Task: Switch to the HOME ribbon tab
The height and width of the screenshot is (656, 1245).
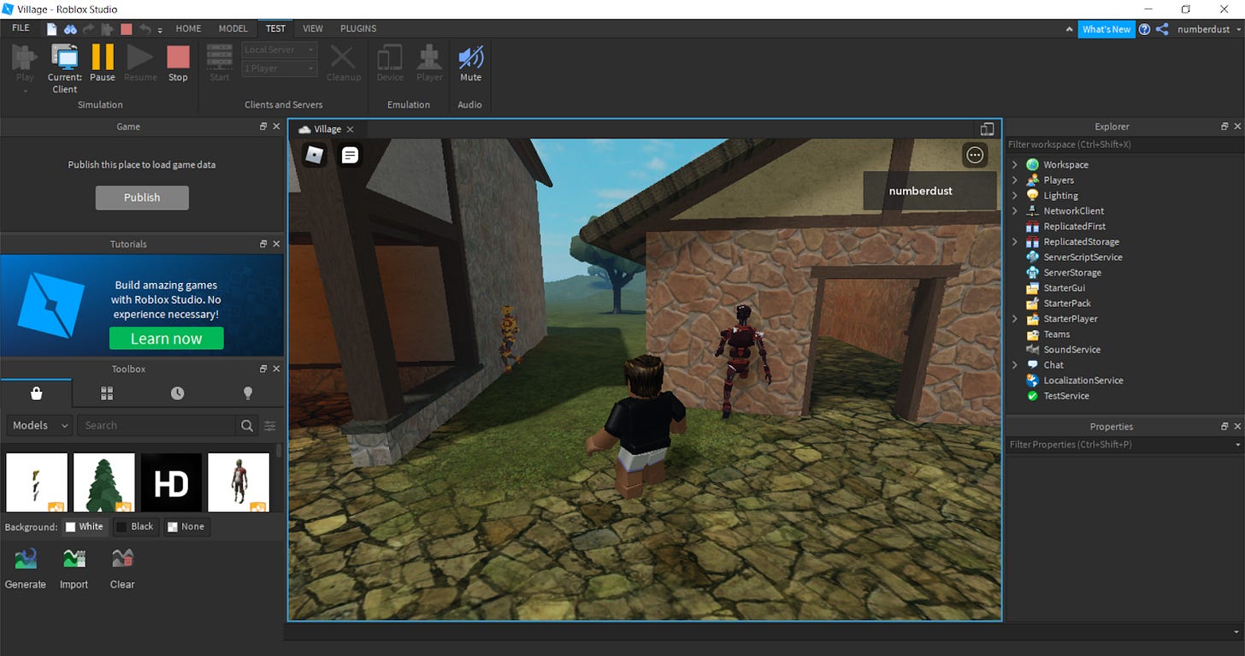Action: click(188, 28)
